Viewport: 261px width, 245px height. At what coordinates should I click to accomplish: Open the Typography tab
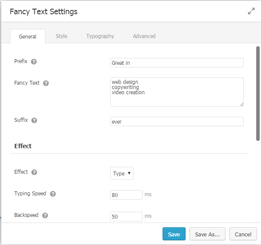pos(100,36)
